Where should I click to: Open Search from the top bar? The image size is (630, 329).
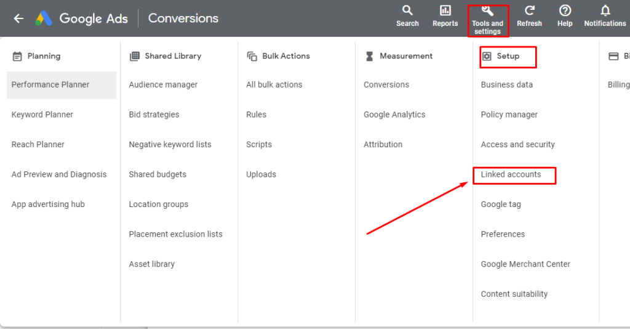(407, 16)
